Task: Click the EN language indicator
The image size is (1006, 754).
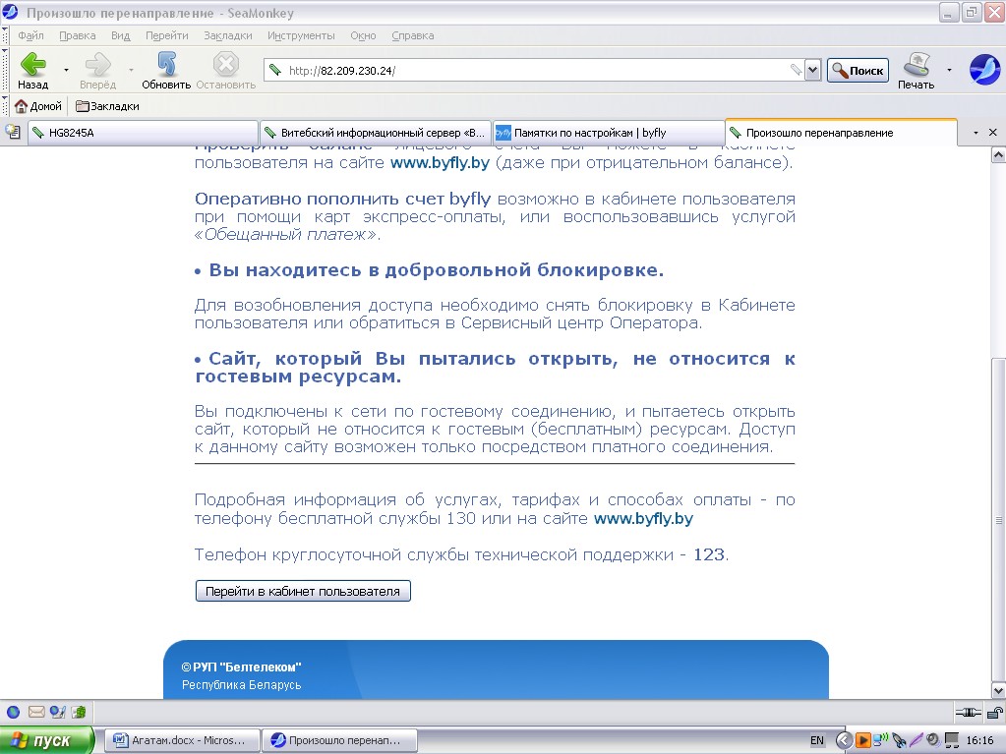Action: 817,740
